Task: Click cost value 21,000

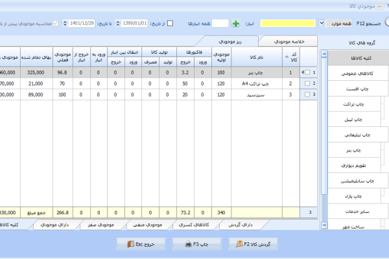Action: 36,84
